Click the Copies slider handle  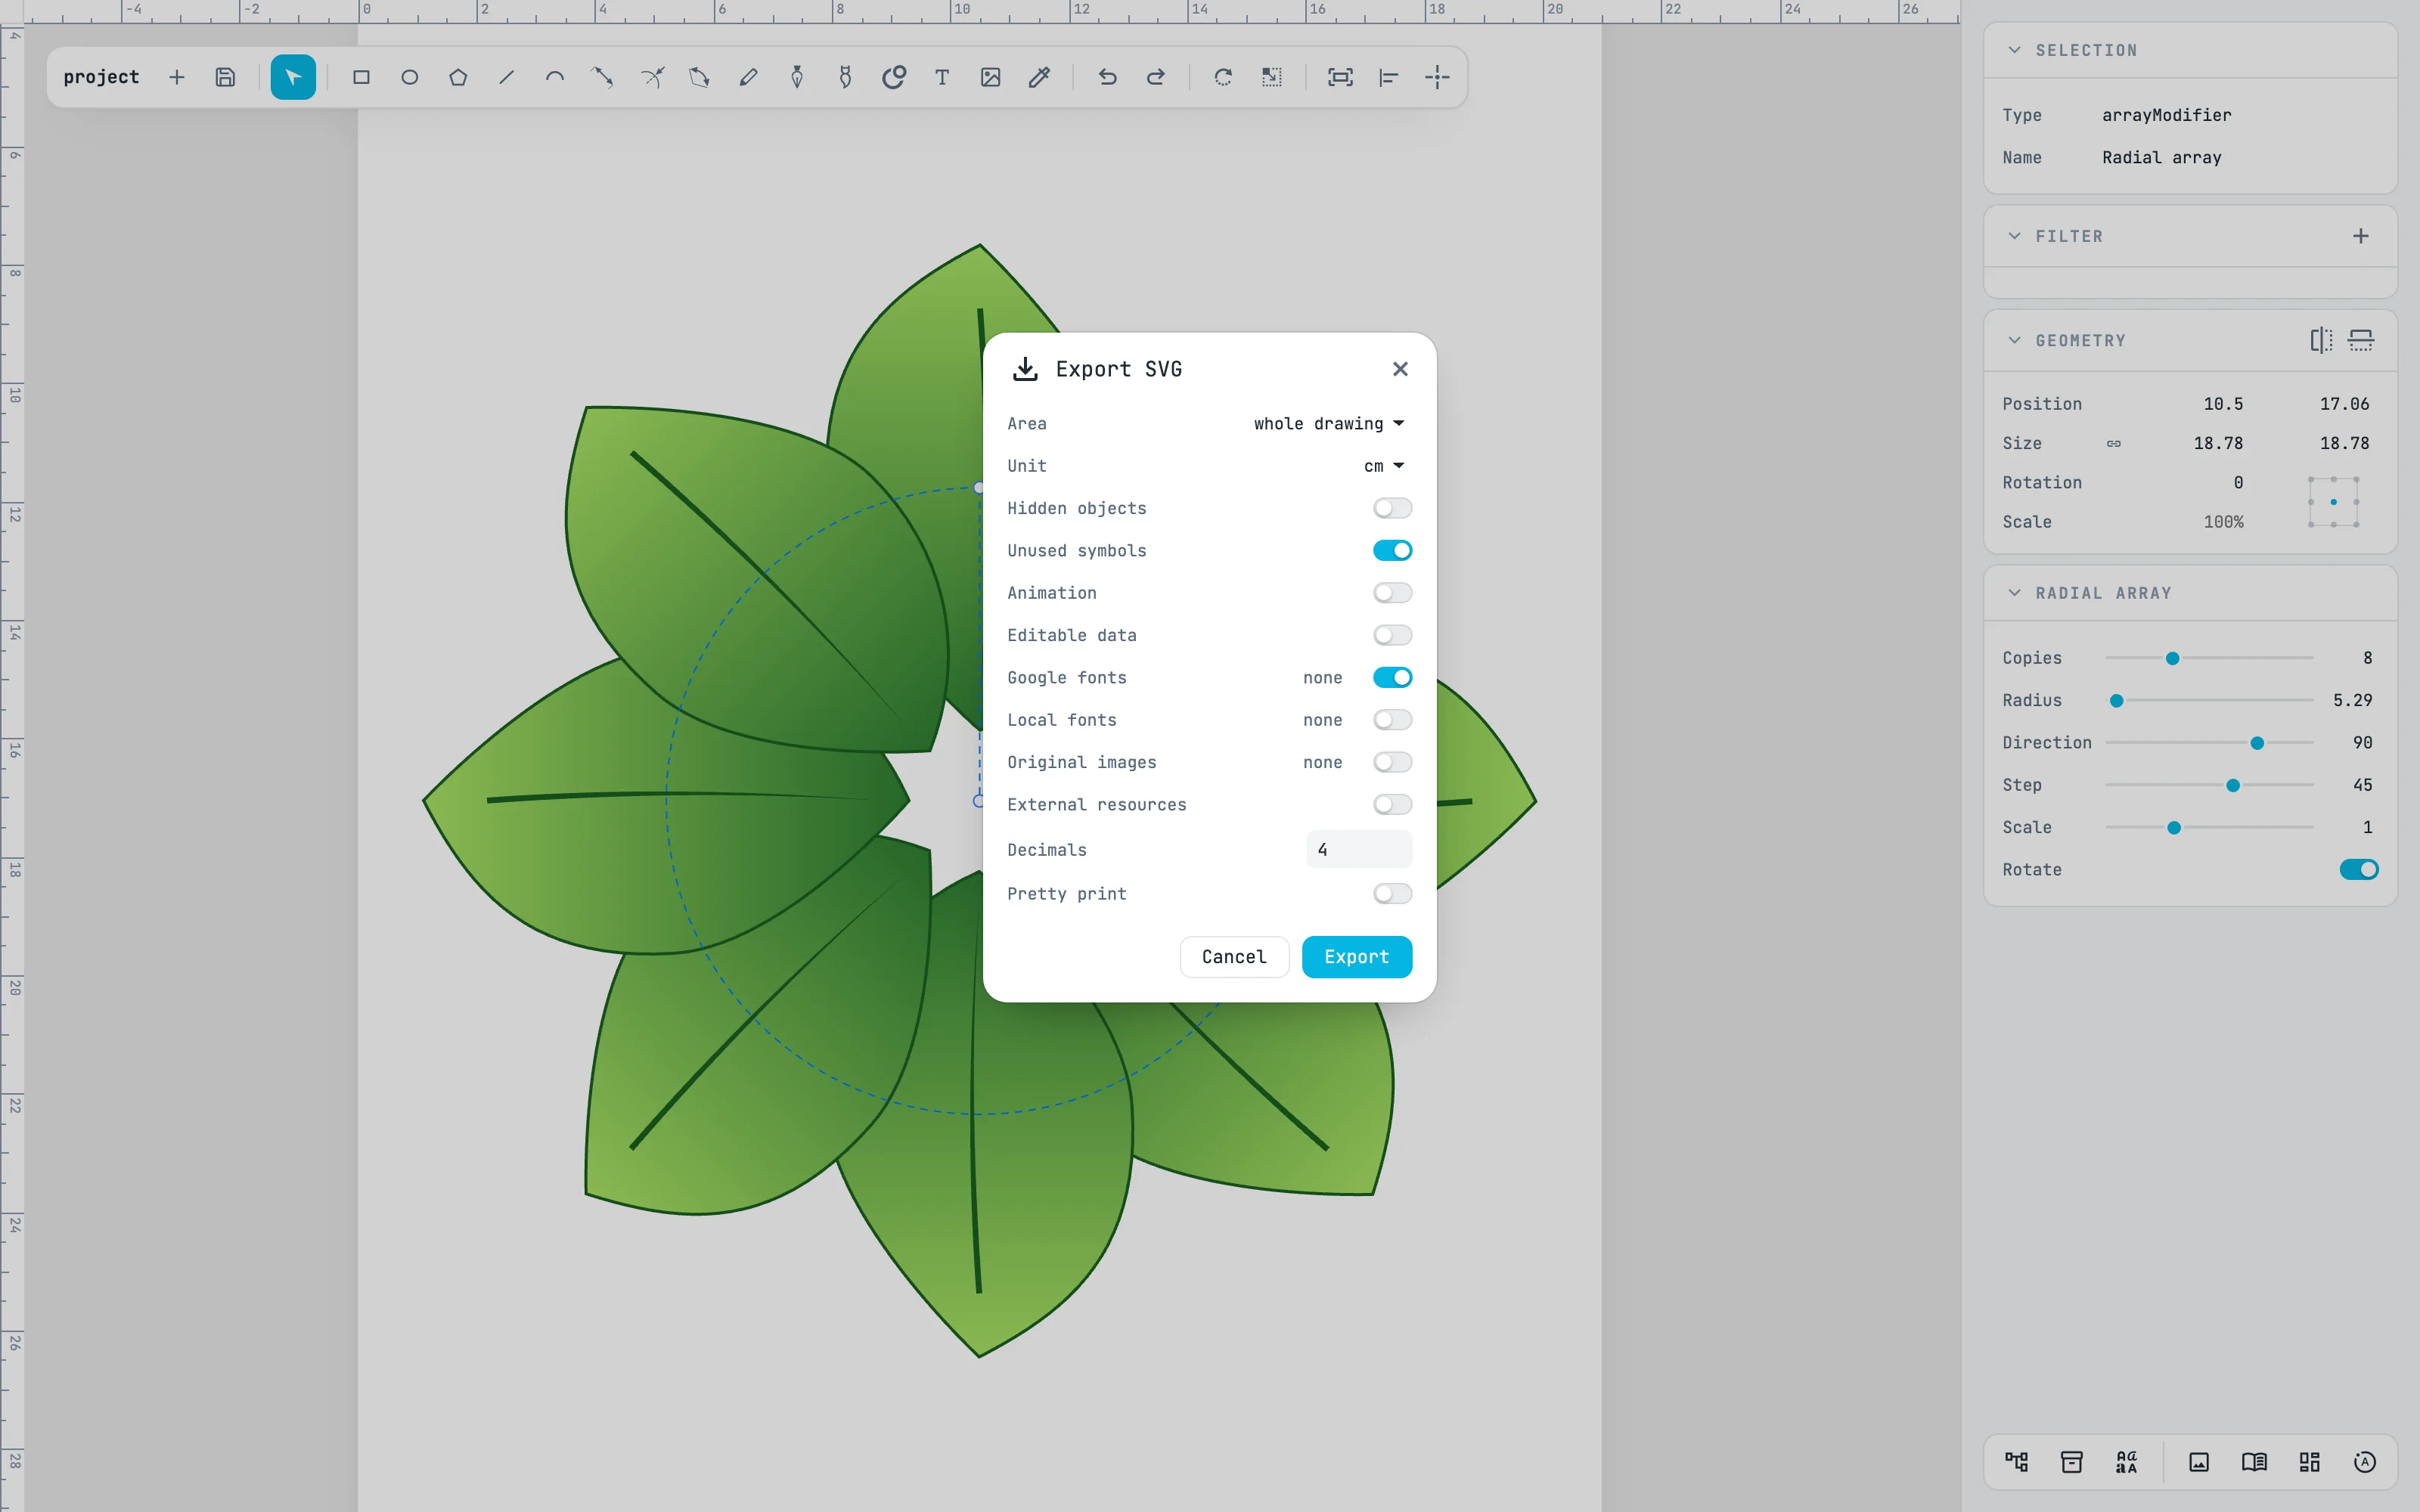[x=2172, y=658]
